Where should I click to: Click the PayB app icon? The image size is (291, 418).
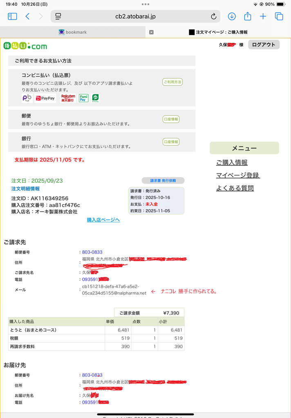point(27,98)
